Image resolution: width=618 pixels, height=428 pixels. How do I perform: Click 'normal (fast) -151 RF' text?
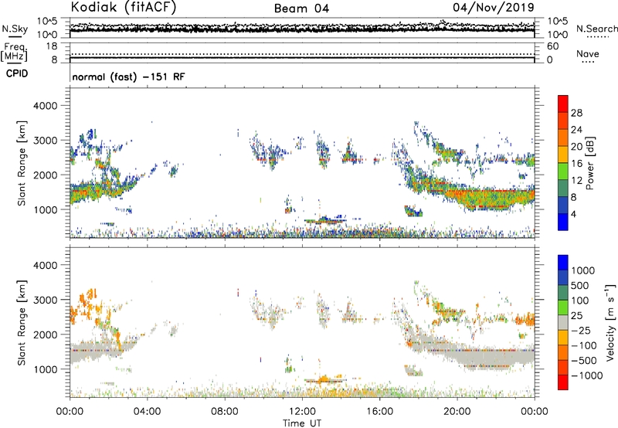[x=128, y=76]
